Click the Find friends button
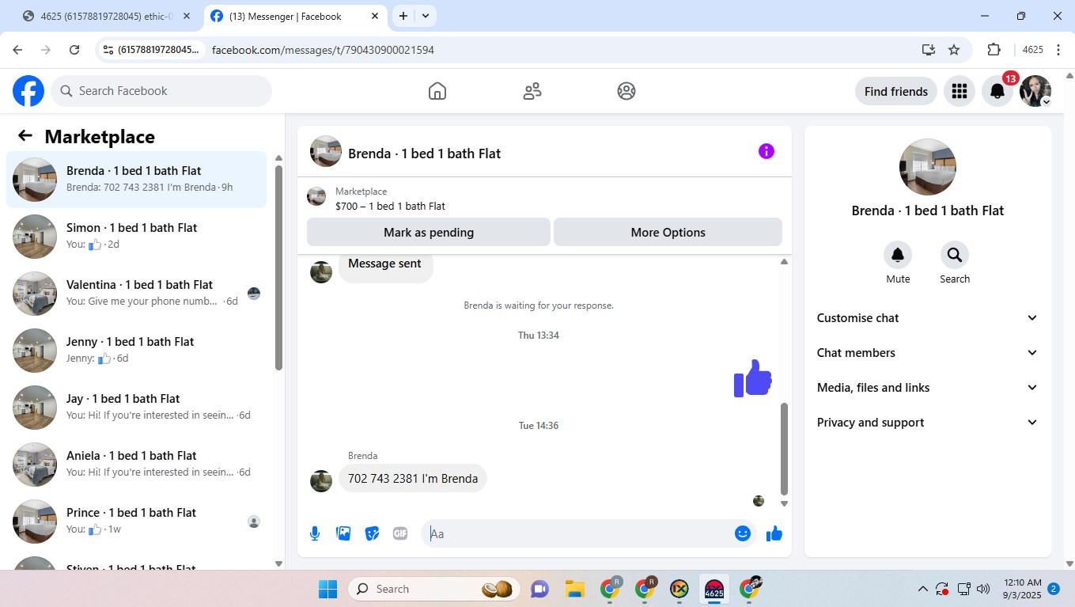Viewport: 1075px width, 607px height. point(896,91)
